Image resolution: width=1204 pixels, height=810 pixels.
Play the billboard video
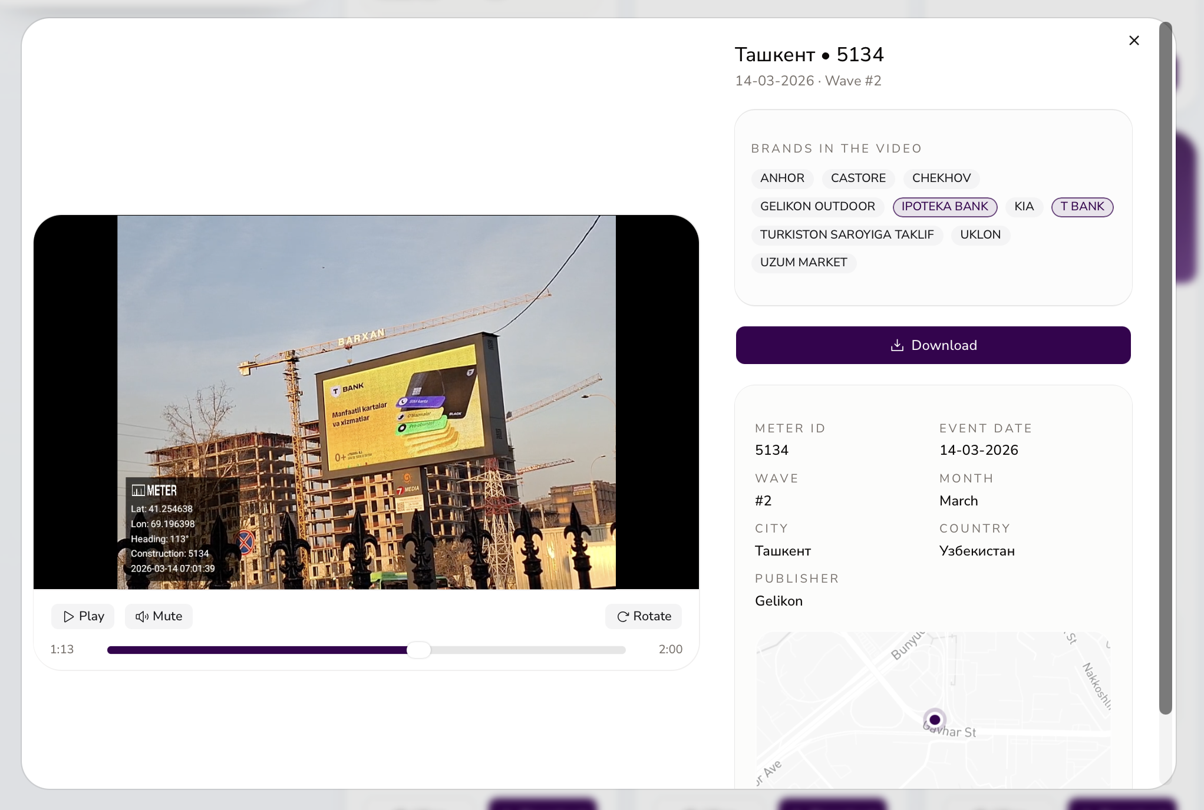tap(83, 616)
